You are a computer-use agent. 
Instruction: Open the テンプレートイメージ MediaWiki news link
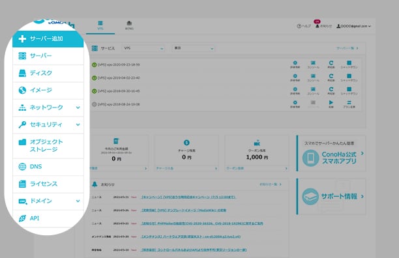coord(184,210)
